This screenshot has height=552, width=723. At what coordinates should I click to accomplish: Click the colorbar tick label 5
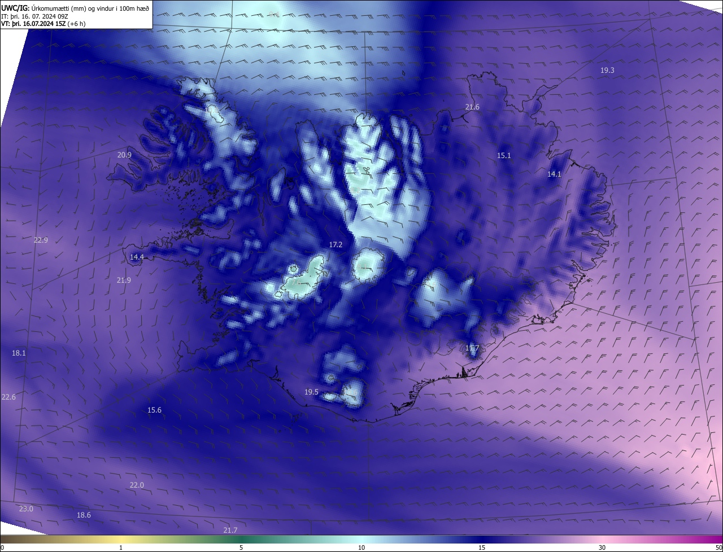coord(241,547)
